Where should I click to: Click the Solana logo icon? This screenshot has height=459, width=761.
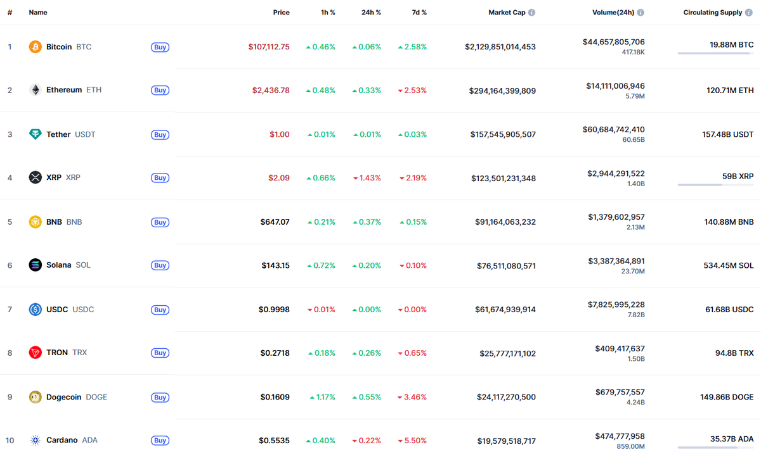[x=35, y=265]
